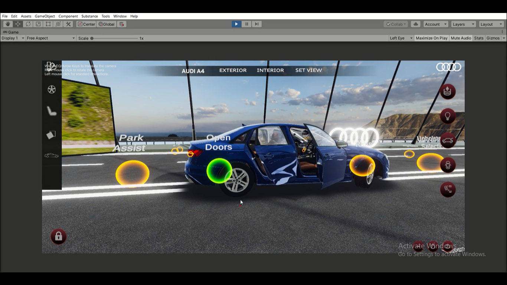507x285 pixels.
Task: Stop play mode with Play button
Action: pos(236,24)
